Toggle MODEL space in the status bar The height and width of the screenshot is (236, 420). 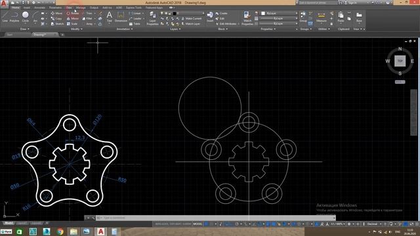click(x=198, y=224)
